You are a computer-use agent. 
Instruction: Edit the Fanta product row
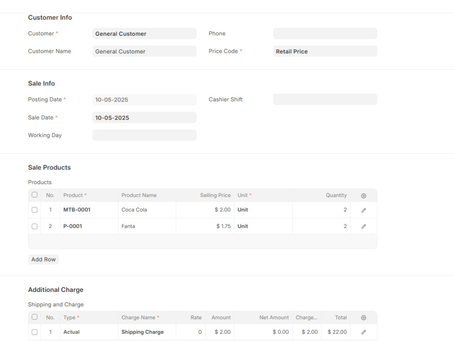click(x=364, y=226)
